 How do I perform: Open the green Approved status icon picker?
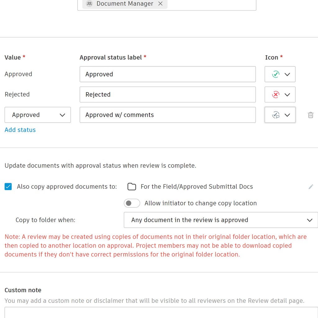click(x=287, y=74)
